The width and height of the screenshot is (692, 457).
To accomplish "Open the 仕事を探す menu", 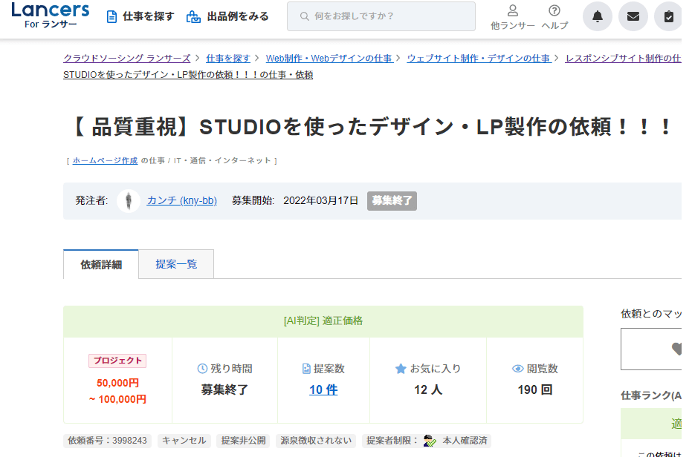I will [140, 16].
